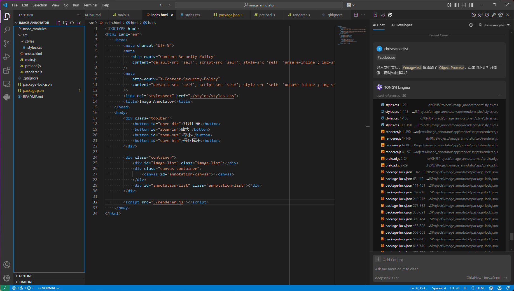514x291 pixels.
Task: Click New File icon in explorer header
Action: point(59,23)
